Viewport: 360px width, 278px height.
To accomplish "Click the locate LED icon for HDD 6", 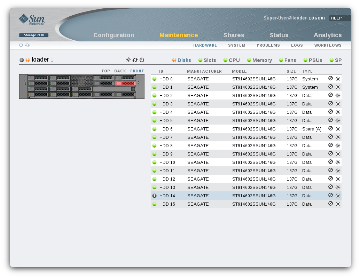I will coord(338,129).
